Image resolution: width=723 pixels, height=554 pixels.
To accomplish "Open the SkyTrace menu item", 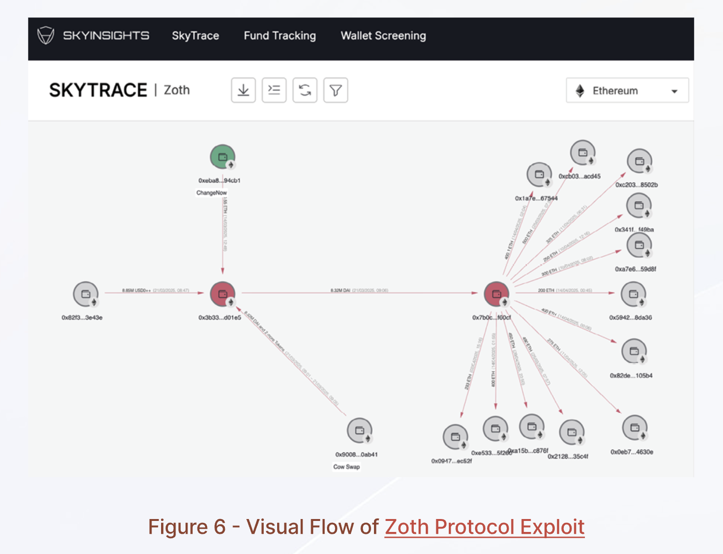I will (x=196, y=35).
